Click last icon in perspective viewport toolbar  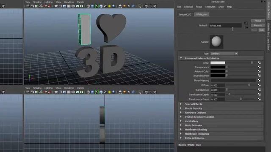155,6
